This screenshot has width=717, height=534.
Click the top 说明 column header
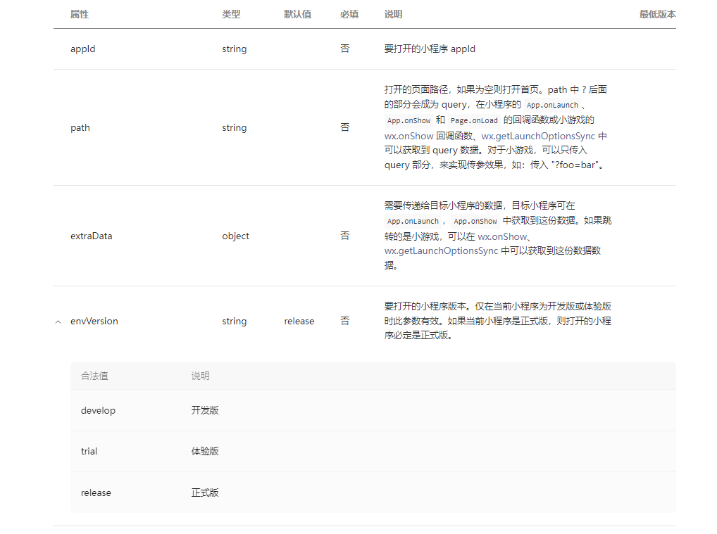pyautogui.click(x=393, y=14)
